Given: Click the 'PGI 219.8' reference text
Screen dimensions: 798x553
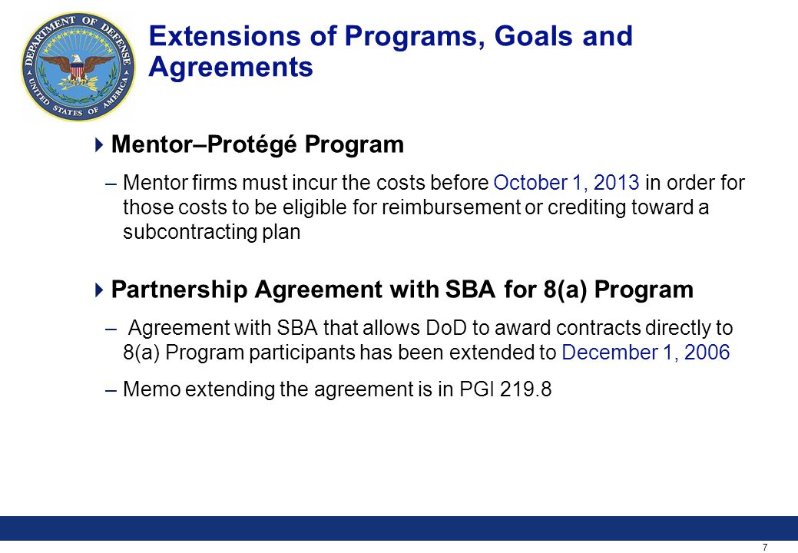Looking at the screenshot, I should click(x=505, y=389).
